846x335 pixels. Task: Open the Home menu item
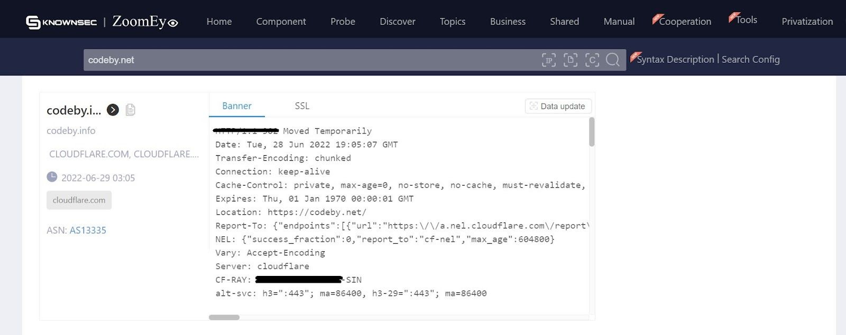point(219,22)
